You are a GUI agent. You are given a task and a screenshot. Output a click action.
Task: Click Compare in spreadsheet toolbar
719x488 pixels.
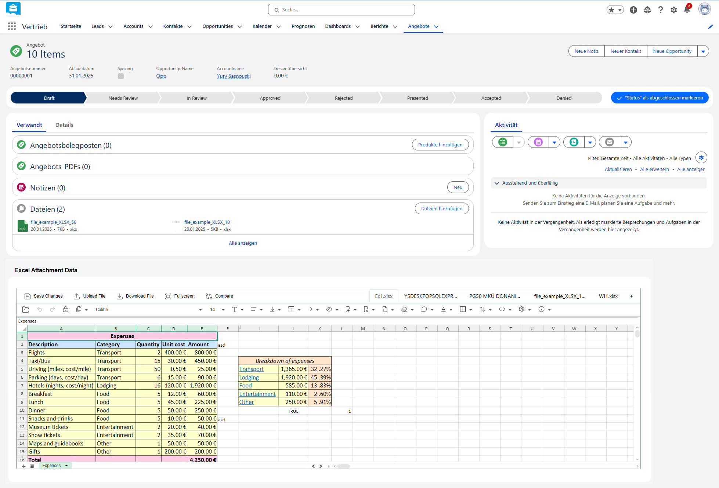click(219, 296)
